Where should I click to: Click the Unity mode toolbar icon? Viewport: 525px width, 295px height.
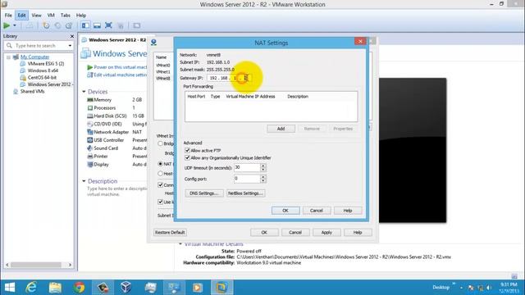point(121,25)
